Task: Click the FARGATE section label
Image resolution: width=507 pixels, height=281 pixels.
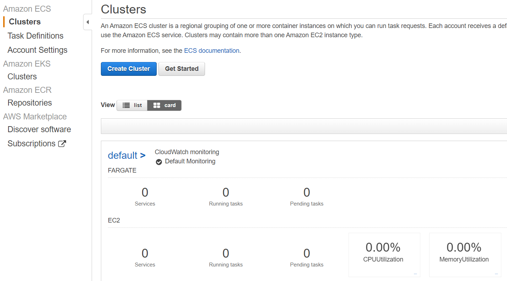Action: 122,170
